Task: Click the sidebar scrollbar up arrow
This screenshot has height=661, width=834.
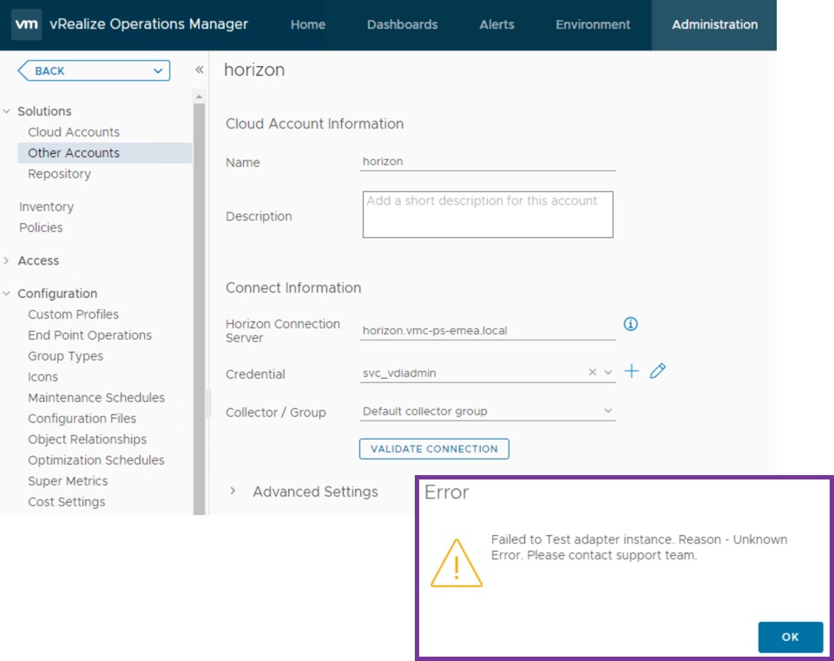Action: click(199, 97)
